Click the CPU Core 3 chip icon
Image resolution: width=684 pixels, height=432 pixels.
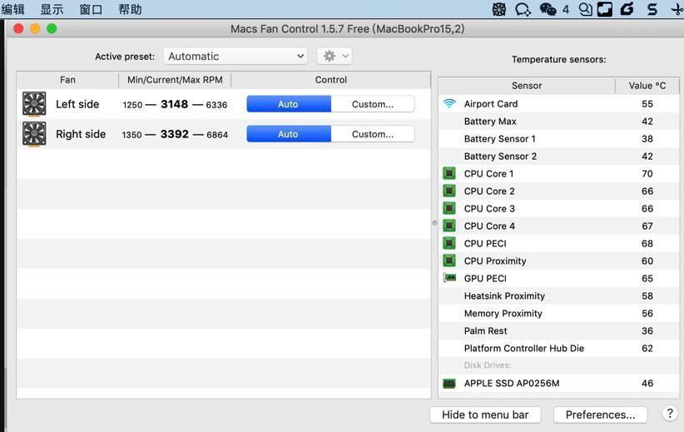[449, 208]
